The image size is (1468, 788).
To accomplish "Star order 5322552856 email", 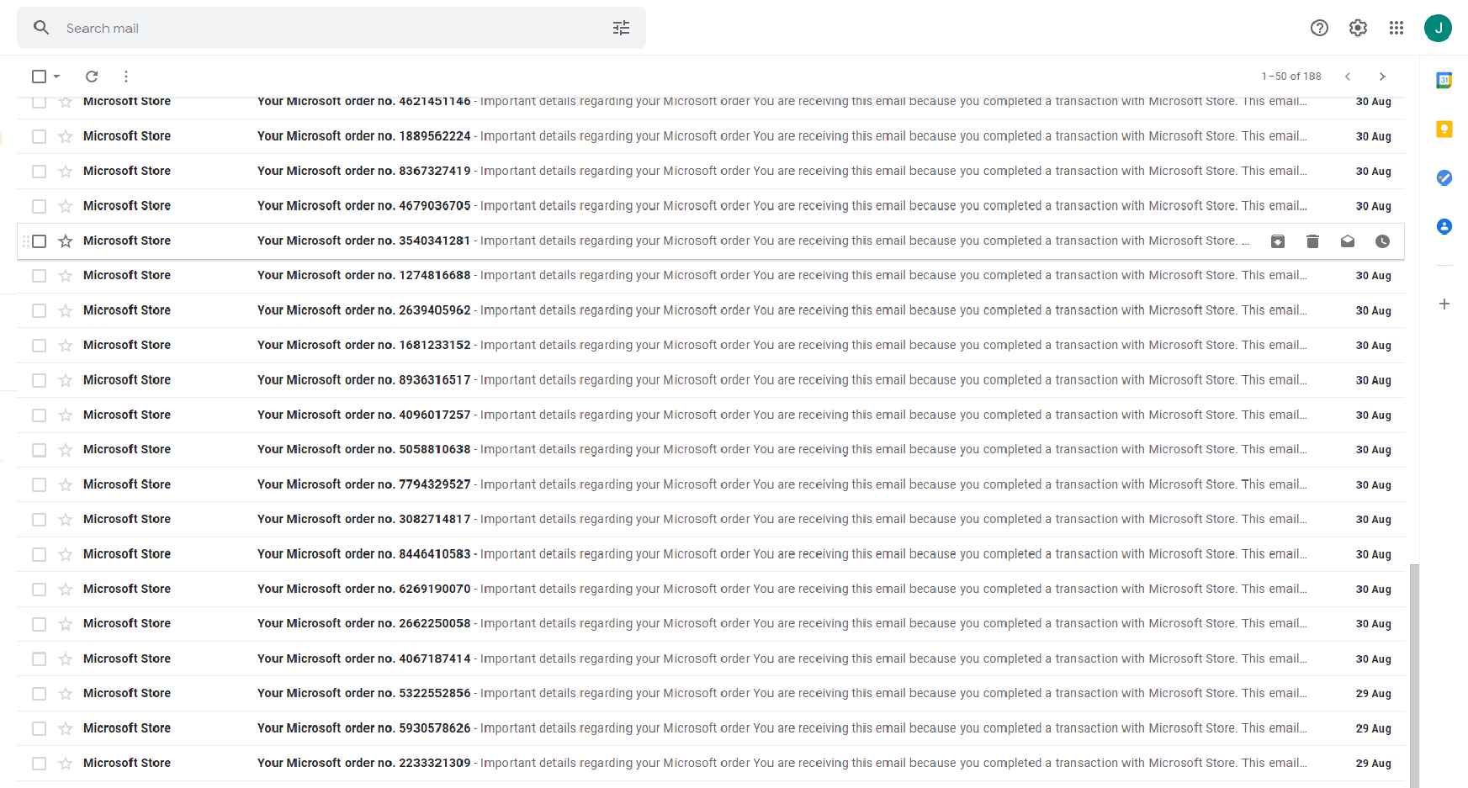I will click(x=66, y=694).
